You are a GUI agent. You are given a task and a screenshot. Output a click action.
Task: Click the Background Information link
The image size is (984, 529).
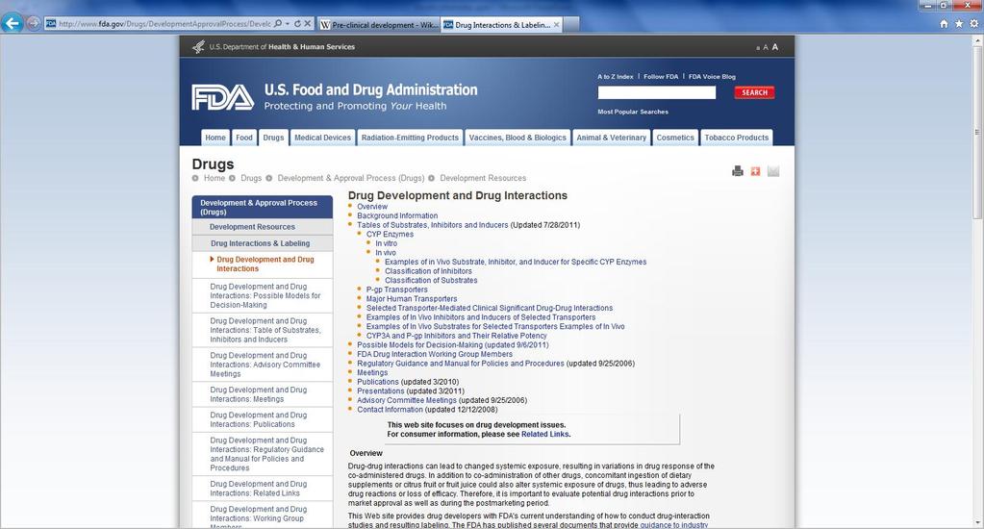(x=397, y=215)
